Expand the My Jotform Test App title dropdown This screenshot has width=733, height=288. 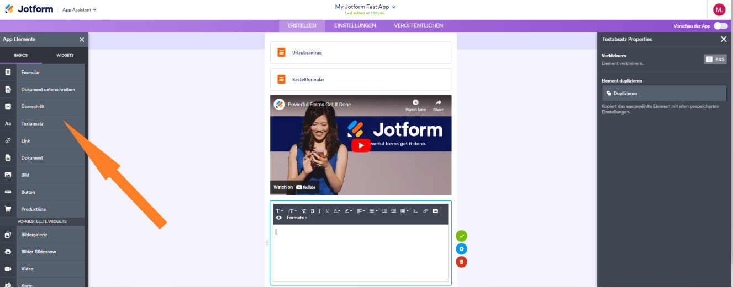366,7
